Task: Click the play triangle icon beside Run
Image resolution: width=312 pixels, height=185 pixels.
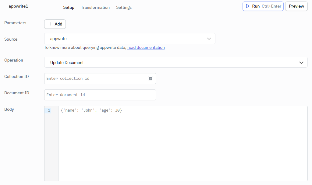Action: pyautogui.click(x=248, y=6)
